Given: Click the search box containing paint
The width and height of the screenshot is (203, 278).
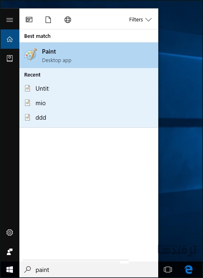Looking at the screenshot, I should coord(89,270).
